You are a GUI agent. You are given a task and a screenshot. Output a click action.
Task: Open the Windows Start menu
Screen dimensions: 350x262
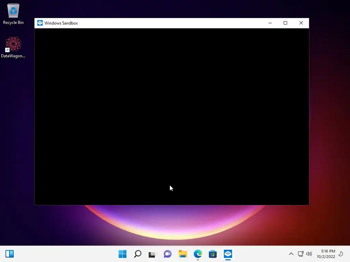(x=123, y=254)
